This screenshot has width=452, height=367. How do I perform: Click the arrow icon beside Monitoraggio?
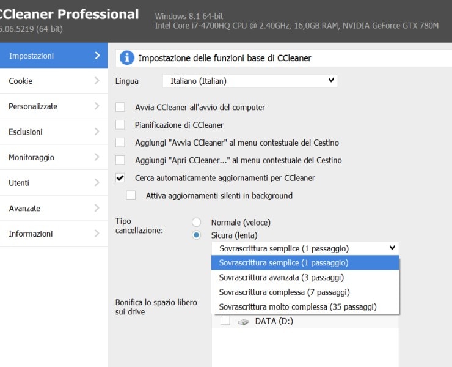(x=97, y=157)
